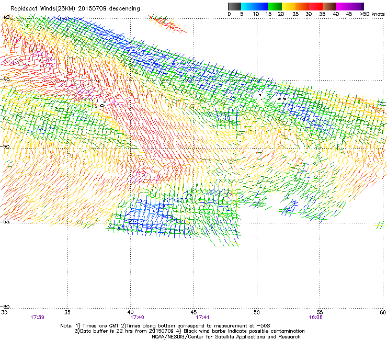Click the longitude 45 axis label
387x340 pixels.
(x=193, y=312)
